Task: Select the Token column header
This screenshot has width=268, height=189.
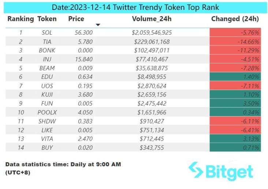Action: click(47, 19)
